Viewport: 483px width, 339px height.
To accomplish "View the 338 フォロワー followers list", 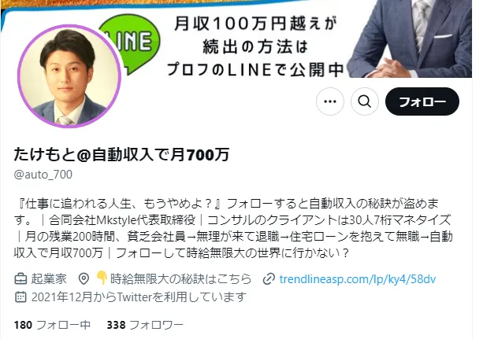I will pyautogui.click(x=145, y=325).
